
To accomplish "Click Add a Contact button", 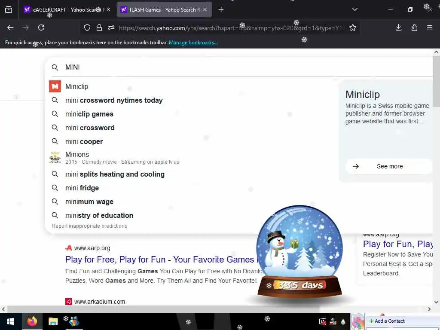I will (387, 321).
